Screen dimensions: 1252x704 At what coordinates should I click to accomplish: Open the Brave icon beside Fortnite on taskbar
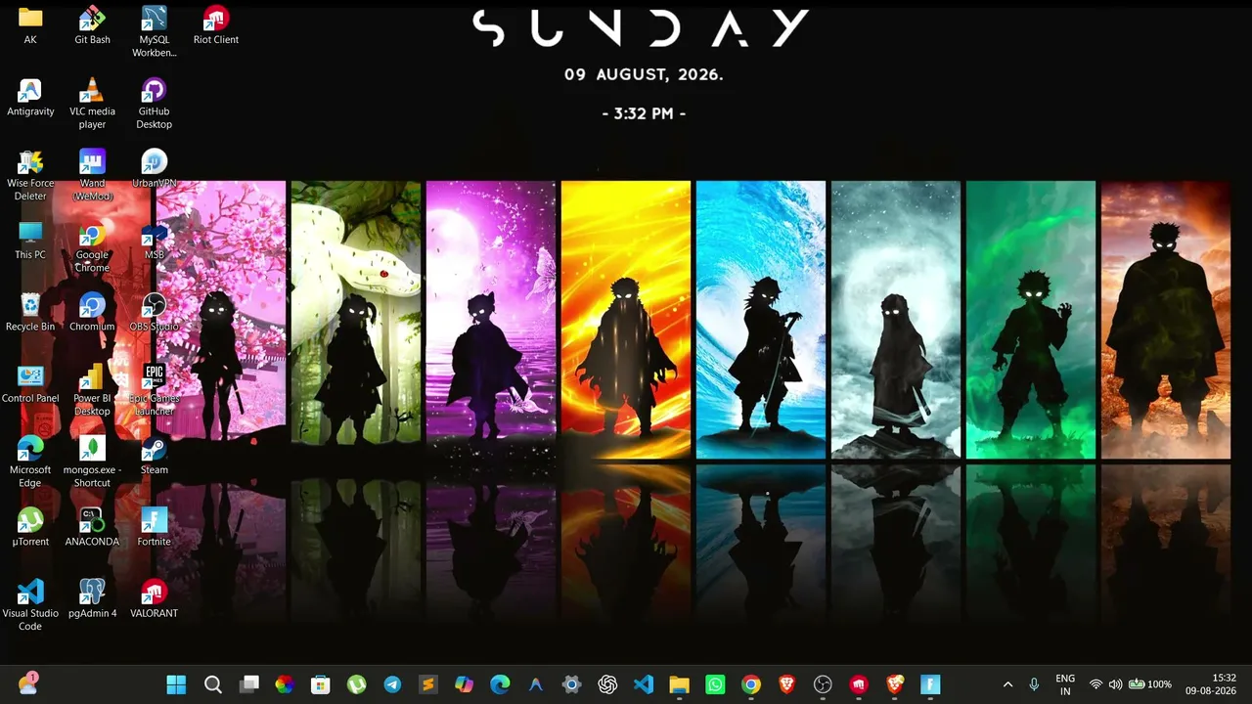(x=895, y=684)
